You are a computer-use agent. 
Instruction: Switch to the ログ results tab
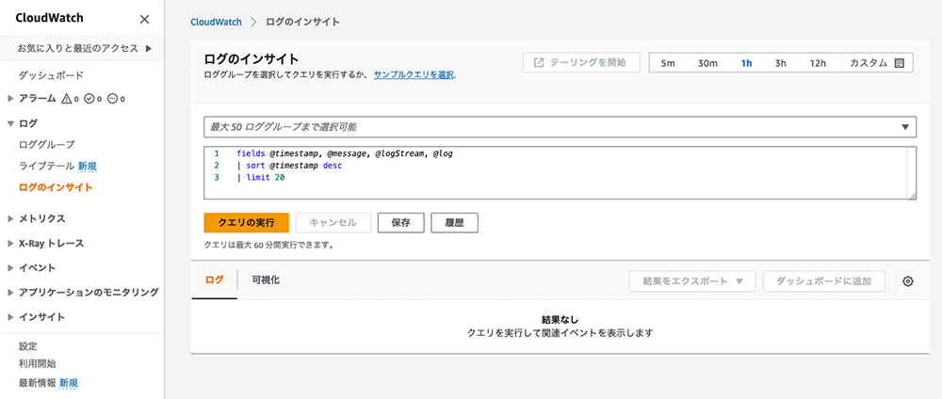click(215, 280)
